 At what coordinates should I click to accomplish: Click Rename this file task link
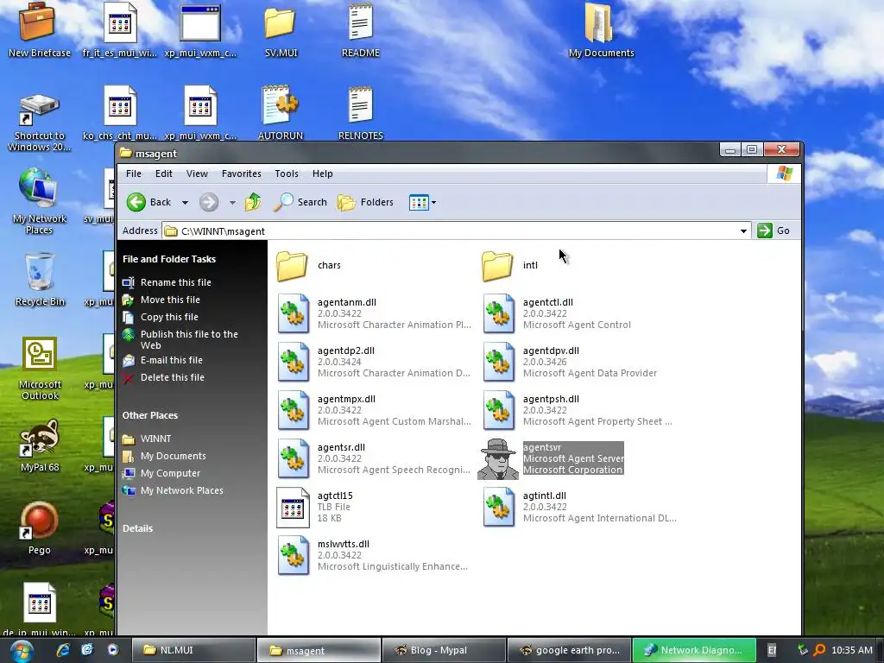(x=176, y=282)
